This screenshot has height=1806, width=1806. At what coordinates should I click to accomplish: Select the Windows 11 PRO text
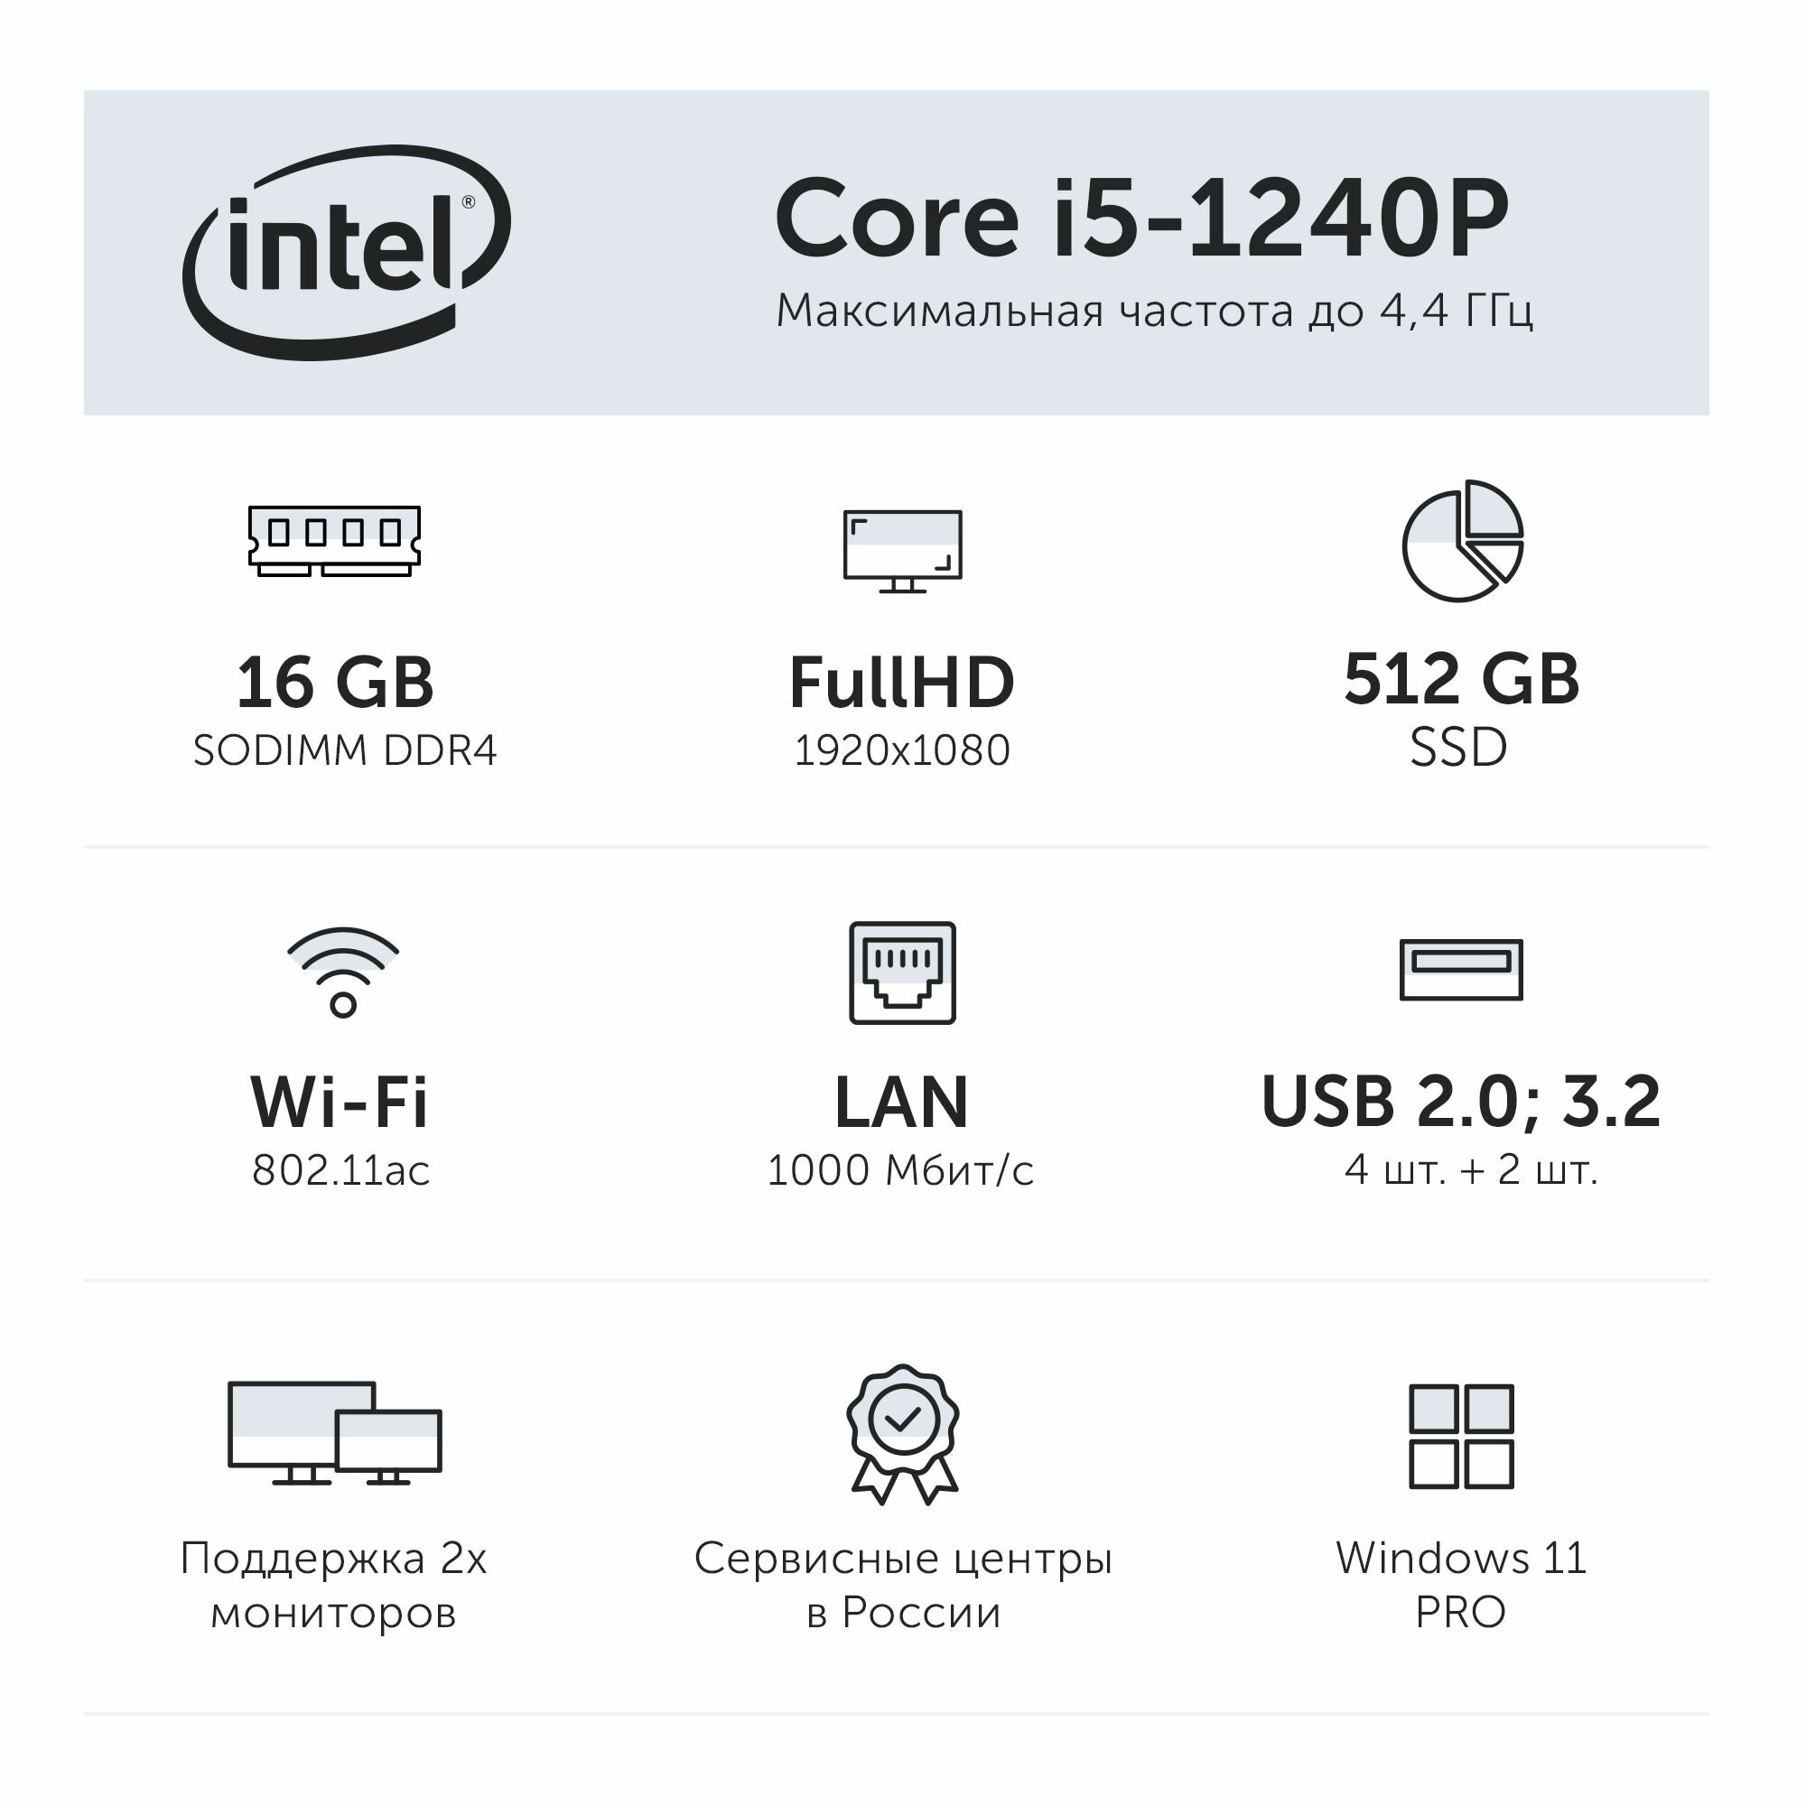coord(1461,1585)
